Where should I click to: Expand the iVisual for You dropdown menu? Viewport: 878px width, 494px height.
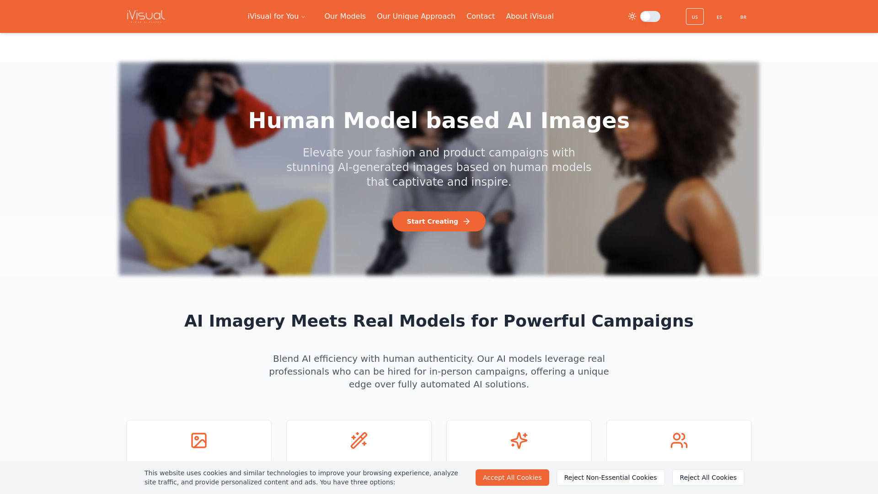click(276, 16)
